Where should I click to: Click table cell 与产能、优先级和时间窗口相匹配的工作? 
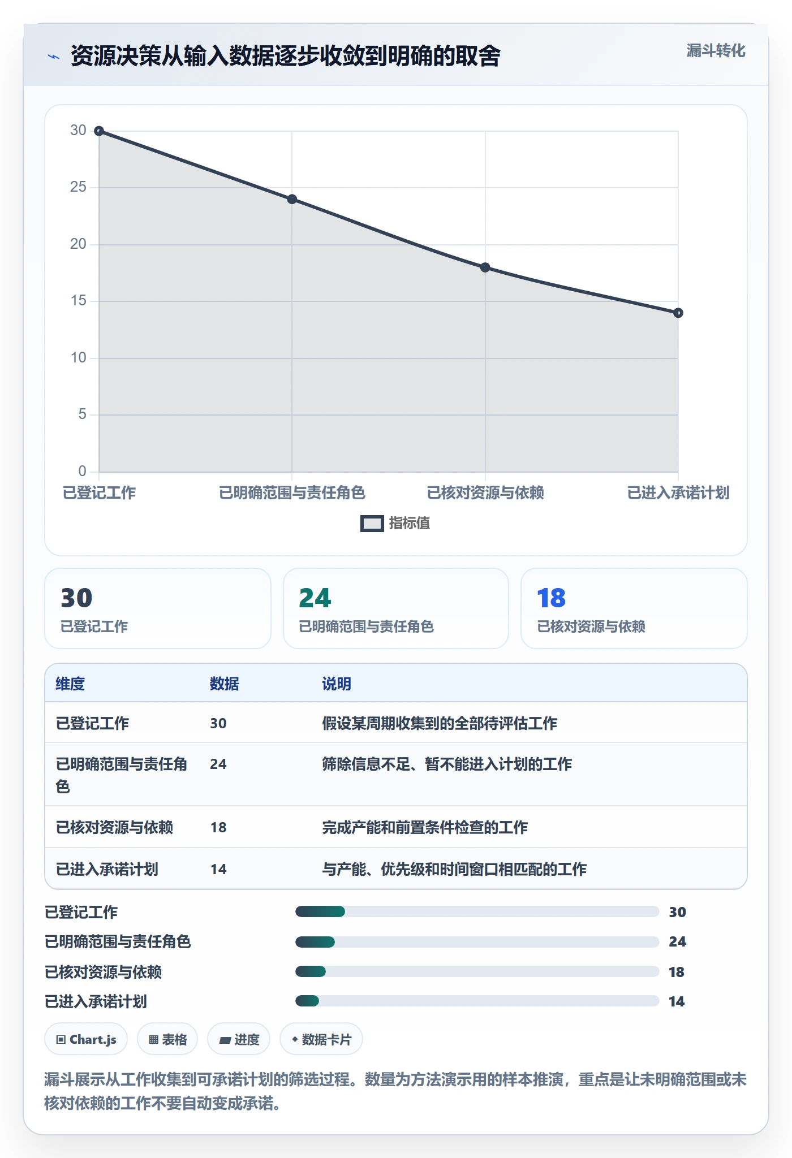point(454,869)
